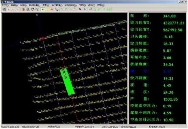Click the green letter A icon
Viewport: 188px width, 129px height.
click(84, 9)
